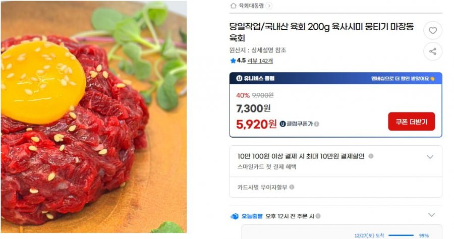Image resolution: width=454 pixels, height=239 pixels.
Task: Click the 유니버스 클럽 banner label
Action: pos(255,79)
